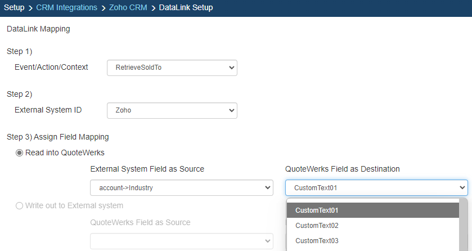The width and height of the screenshot is (472, 251).
Task: Click the arrow on disabled QuoteWerks source dropdown
Action: (267, 241)
